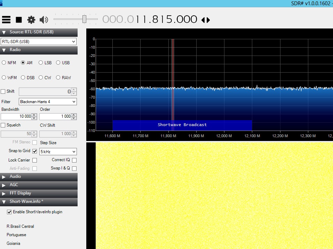Click the Goiania location entry
The image size is (333, 249).
13,243
